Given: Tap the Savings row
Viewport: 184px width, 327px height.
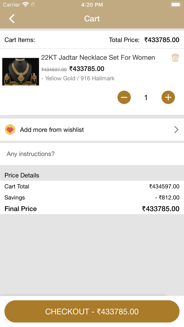Looking at the screenshot, I should [x=92, y=197].
